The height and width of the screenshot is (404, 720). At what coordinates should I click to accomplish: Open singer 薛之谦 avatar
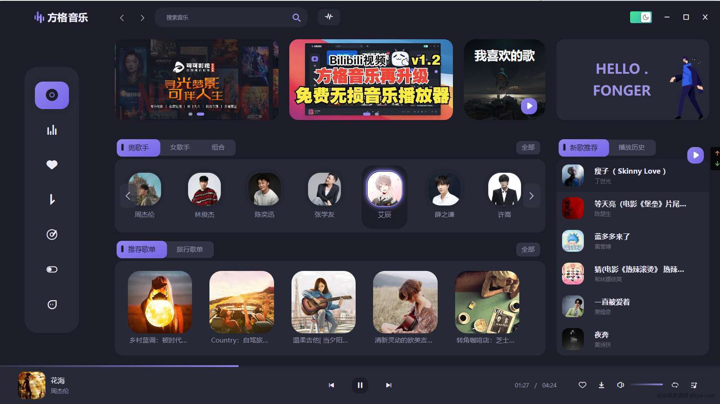[445, 189]
